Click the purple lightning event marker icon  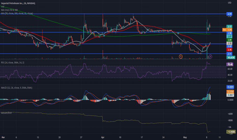point(210,57)
